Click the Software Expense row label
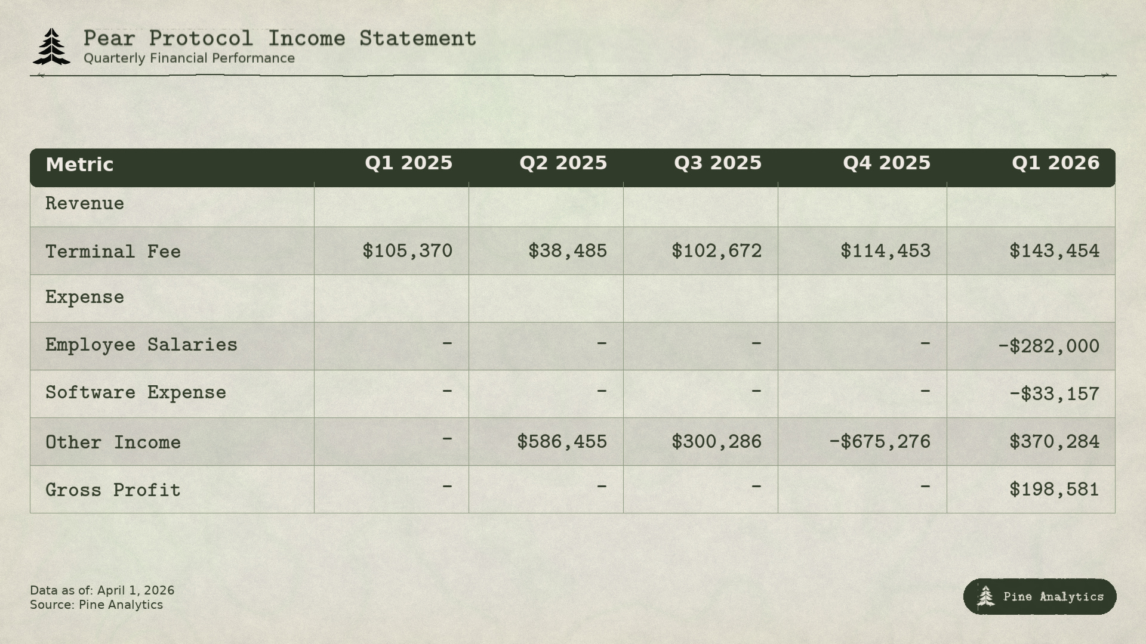This screenshot has height=644, width=1146. (x=135, y=393)
